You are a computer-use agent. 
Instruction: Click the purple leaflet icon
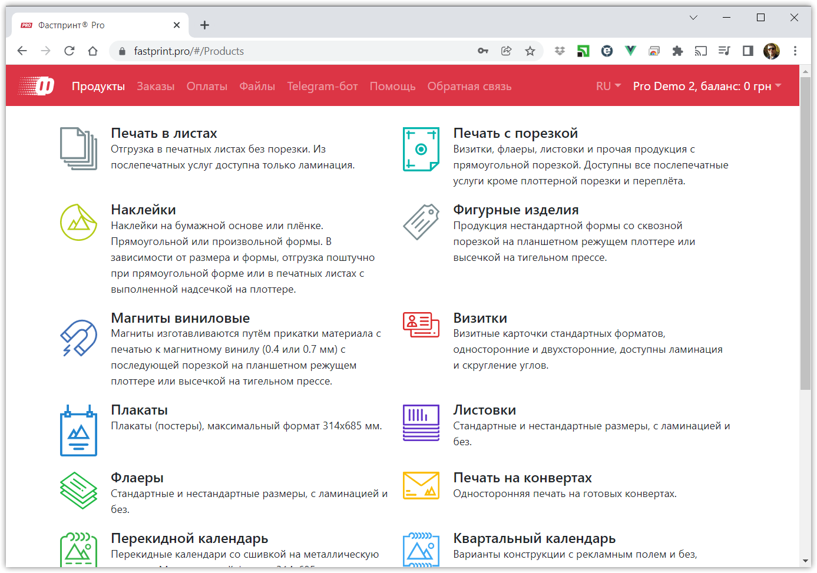[x=421, y=422]
